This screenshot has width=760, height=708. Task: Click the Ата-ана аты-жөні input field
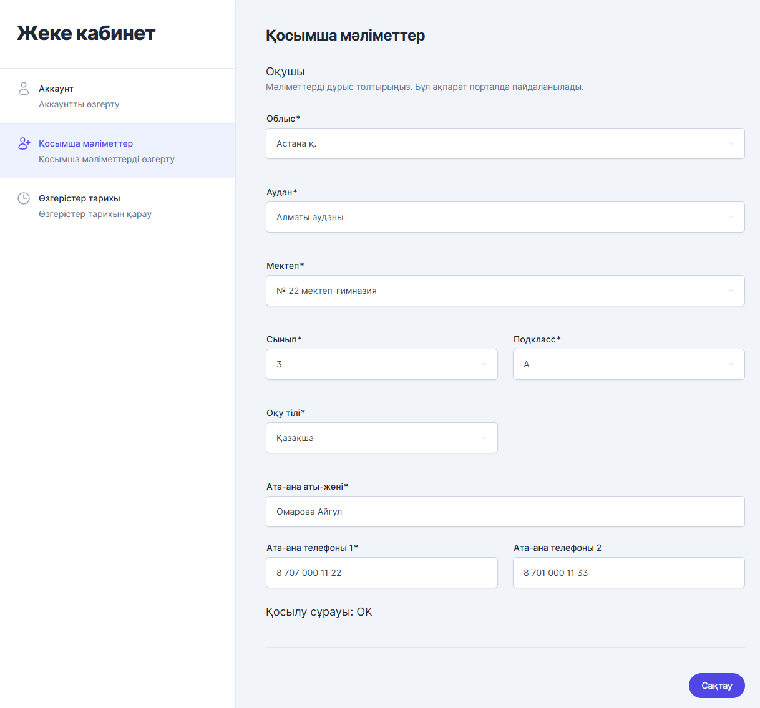click(505, 512)
